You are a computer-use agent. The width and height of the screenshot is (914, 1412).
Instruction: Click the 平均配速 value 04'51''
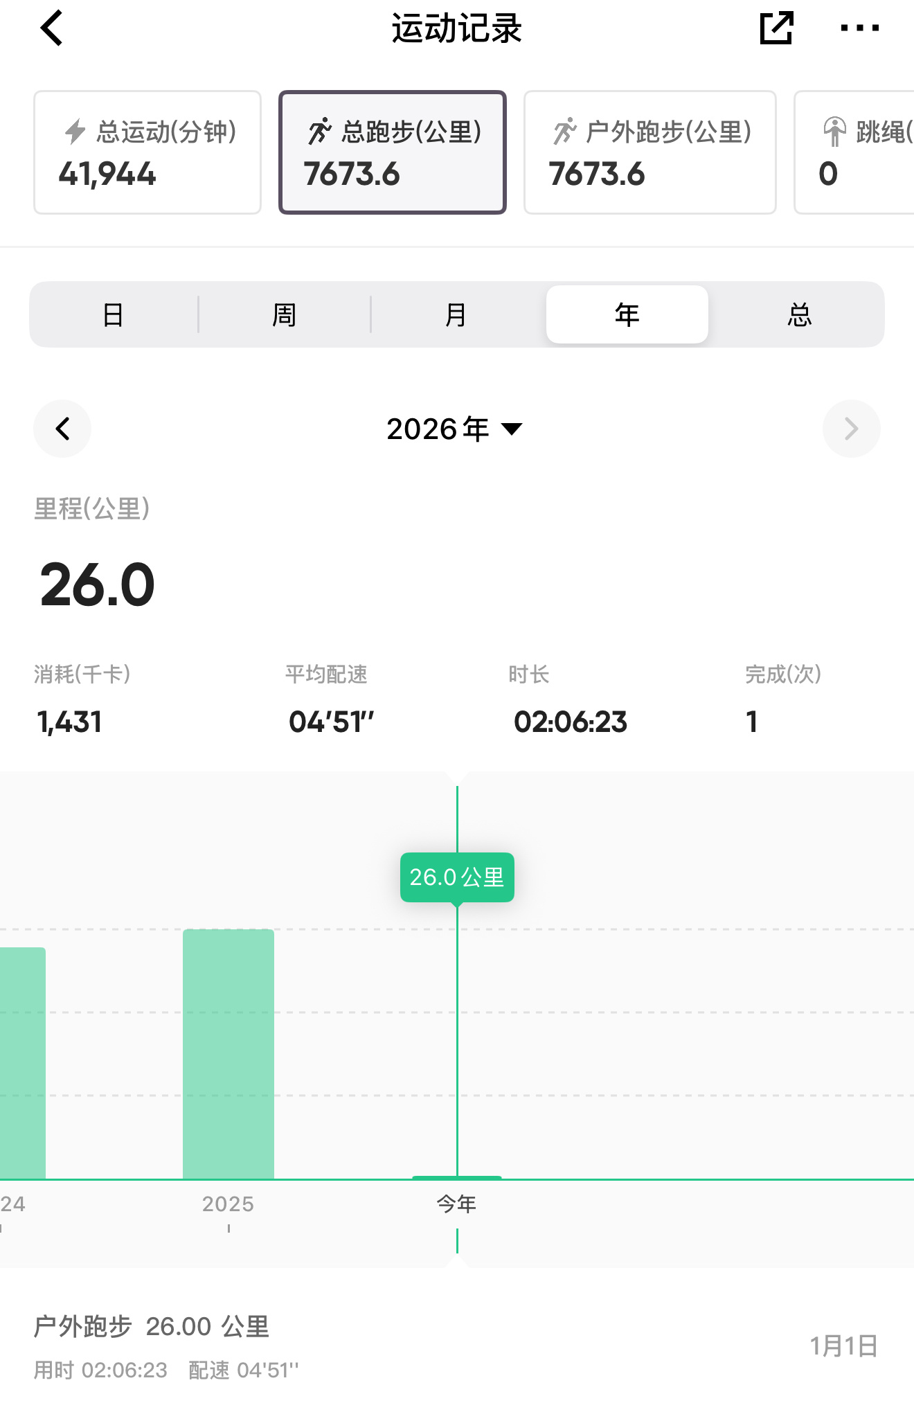(331, 722)
